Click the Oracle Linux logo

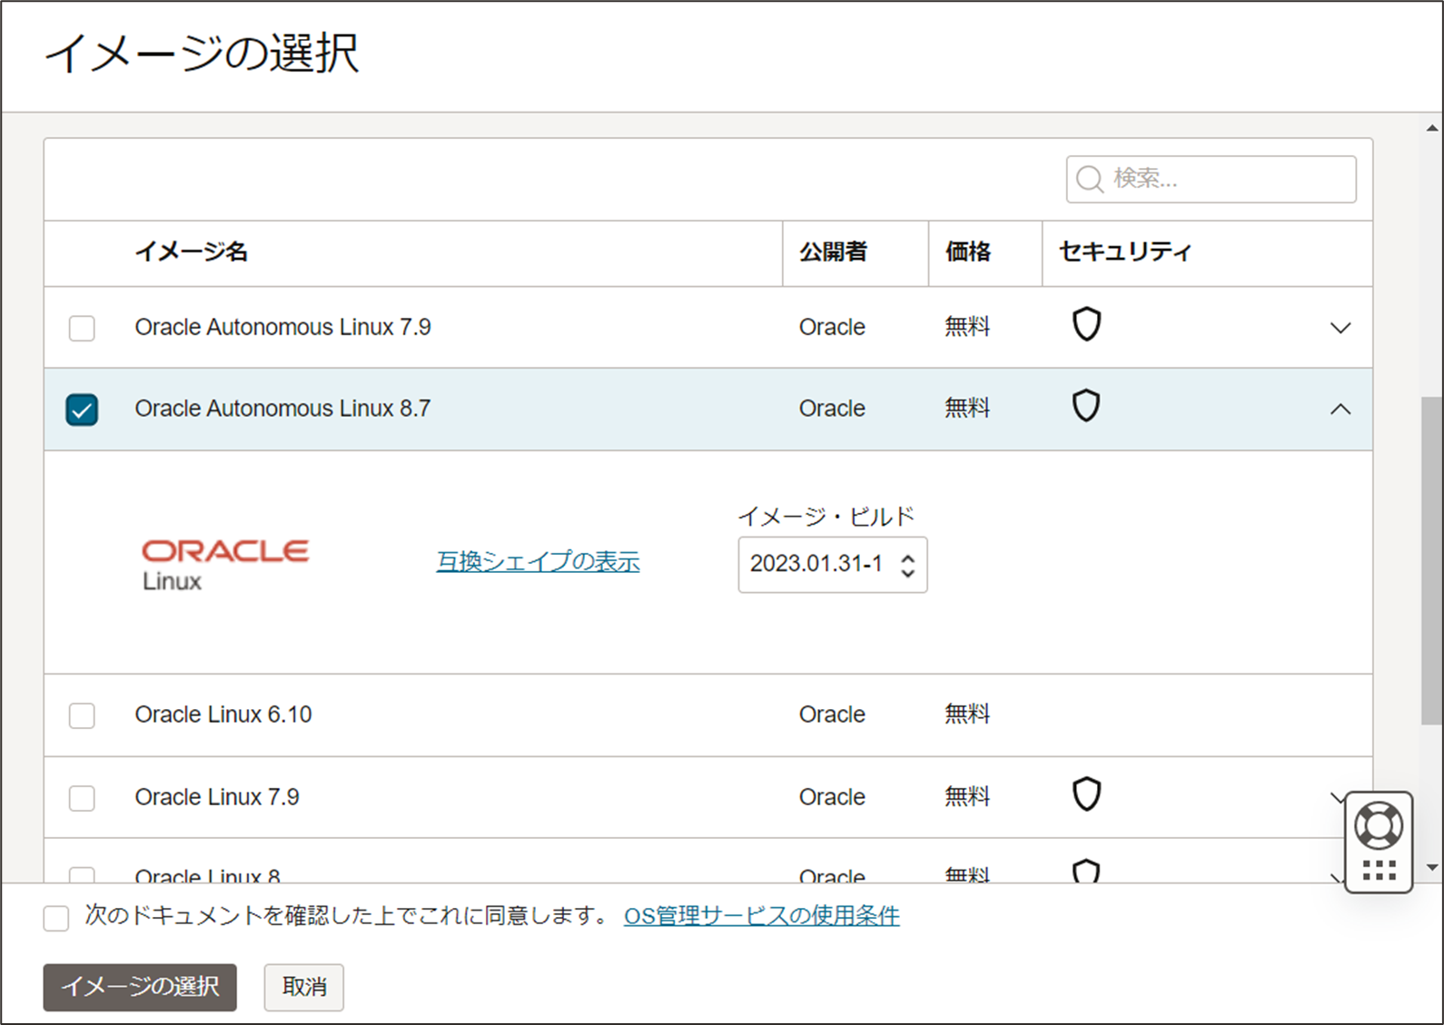tap(225, 563)
